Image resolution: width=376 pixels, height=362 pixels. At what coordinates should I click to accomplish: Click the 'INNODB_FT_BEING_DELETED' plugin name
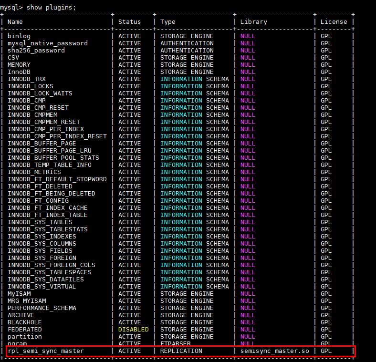[52, 194]
